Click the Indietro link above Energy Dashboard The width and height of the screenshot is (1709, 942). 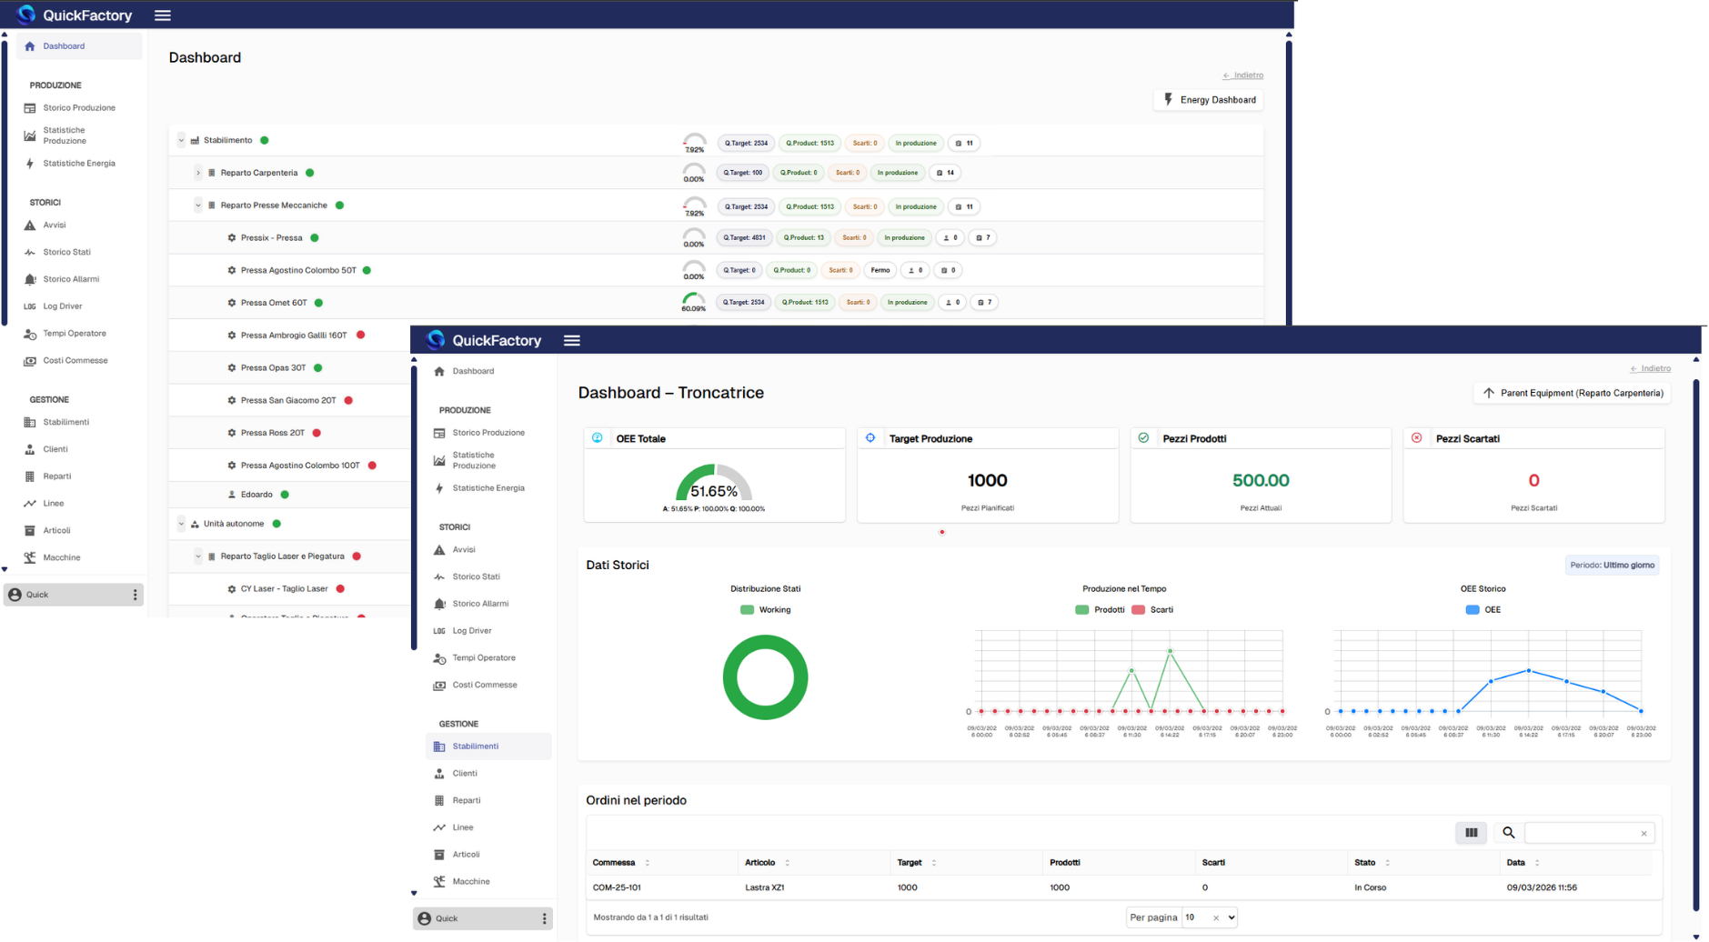[x=1242, y=75]
